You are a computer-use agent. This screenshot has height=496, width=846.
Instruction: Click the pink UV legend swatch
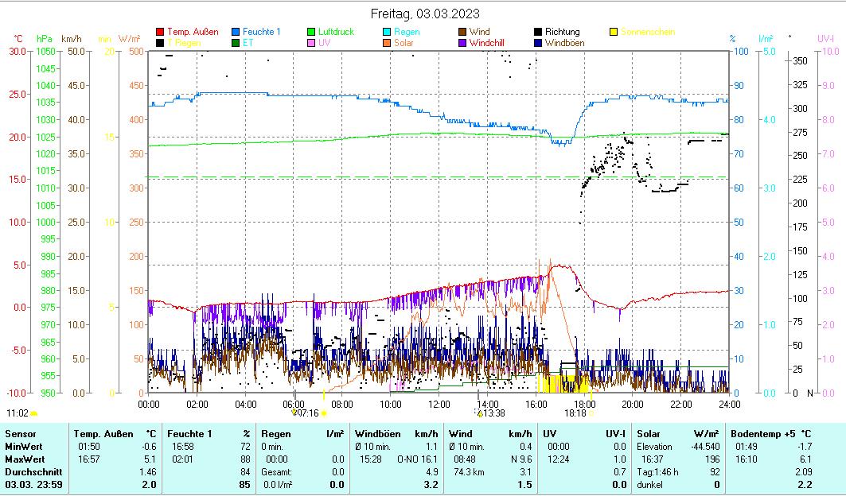click(x=310, y=43)
